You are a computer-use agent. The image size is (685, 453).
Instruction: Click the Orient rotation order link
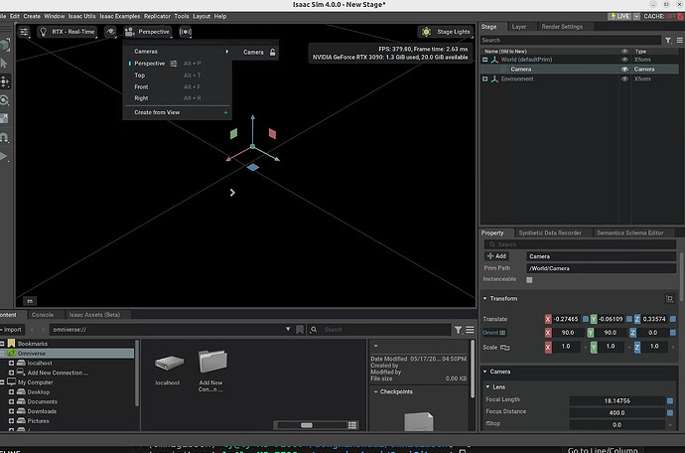(494, 333)
